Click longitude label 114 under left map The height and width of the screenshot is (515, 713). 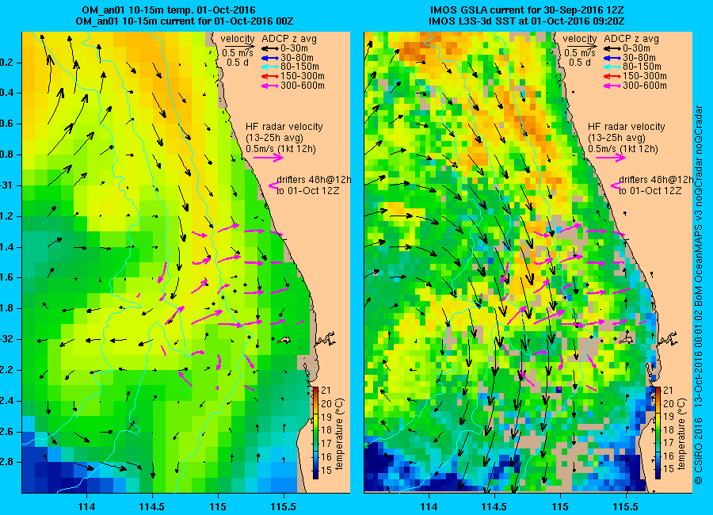(x=86, y=506)
